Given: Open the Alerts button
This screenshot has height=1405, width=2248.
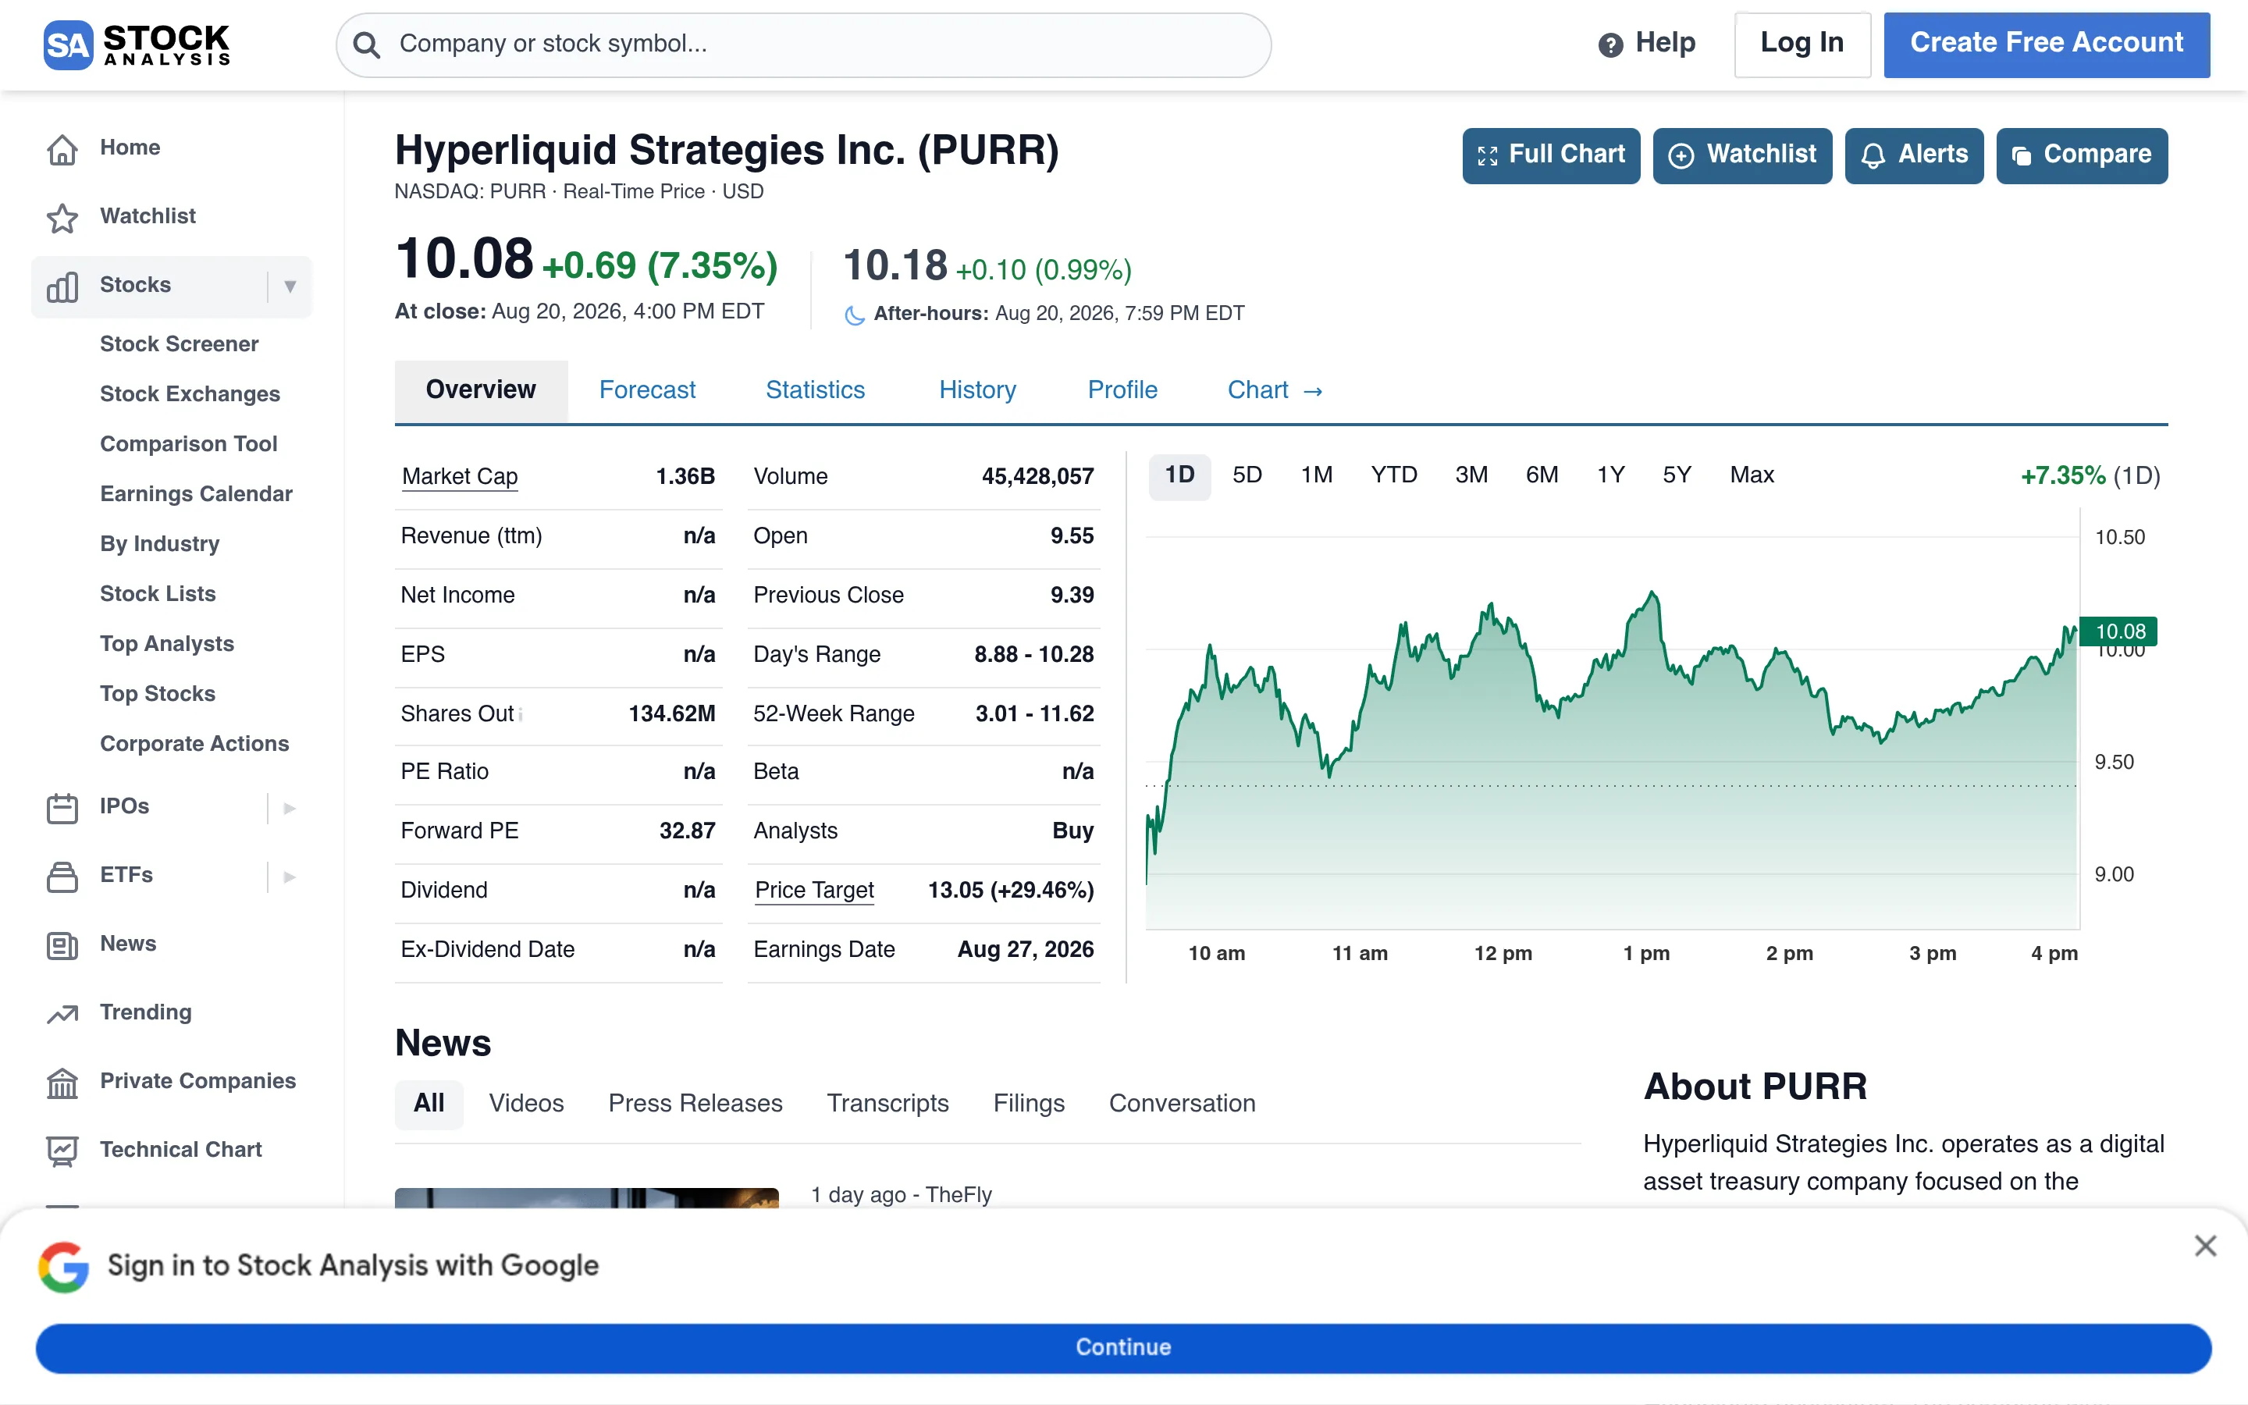Looking at the screenshot, I should 1914,155.
